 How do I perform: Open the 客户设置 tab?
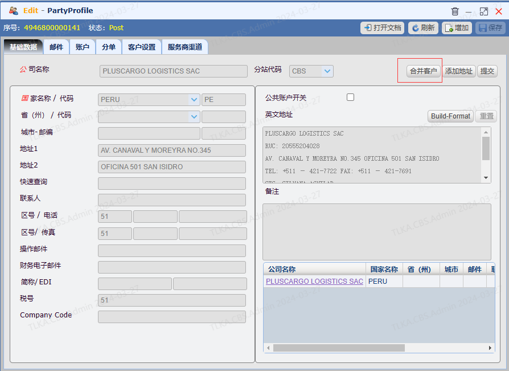(x=142, y=47)
